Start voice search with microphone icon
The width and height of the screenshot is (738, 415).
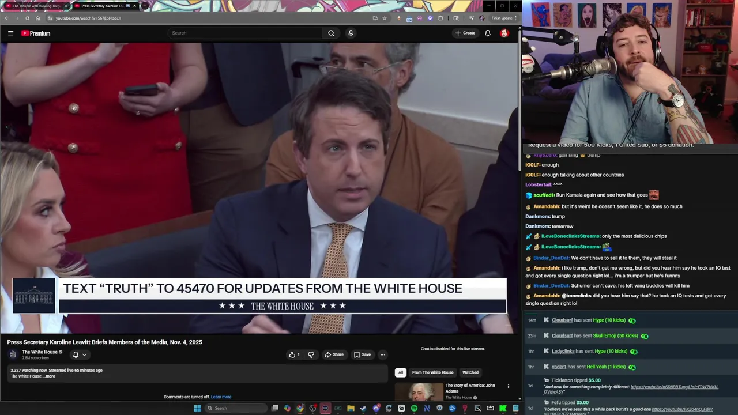point(351,33)
